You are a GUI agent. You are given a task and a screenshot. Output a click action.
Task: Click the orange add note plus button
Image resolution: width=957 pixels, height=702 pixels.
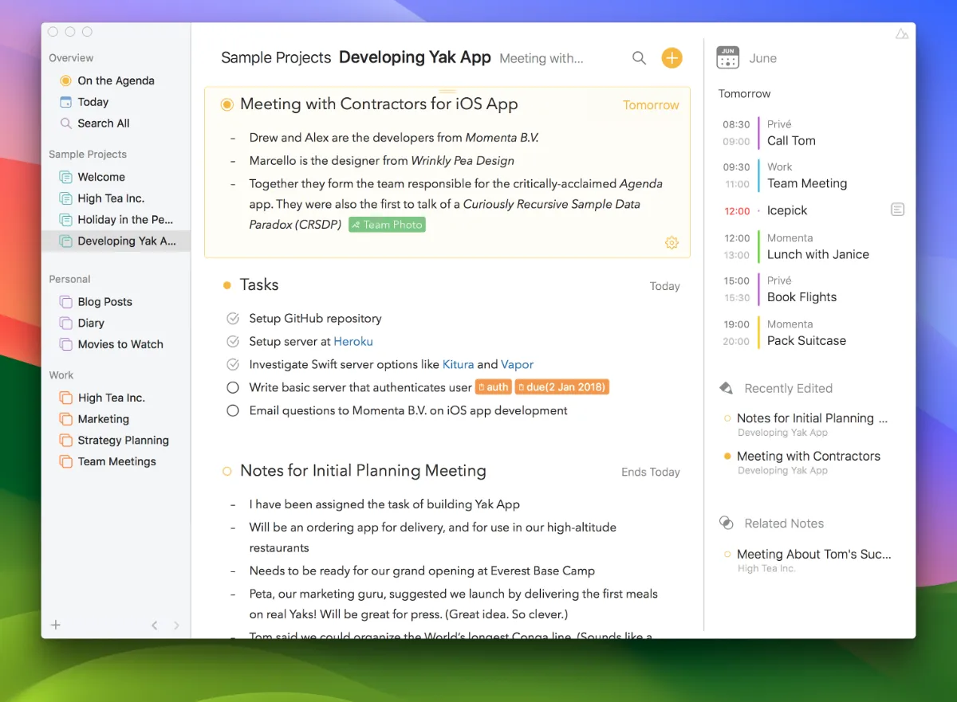(x=672, y=57)
